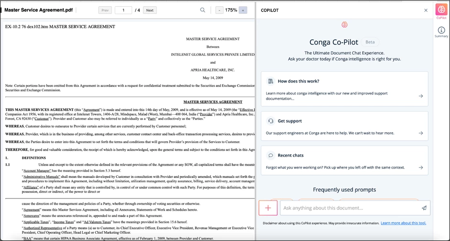Send message with paper plane icon
Screen dimensions: 450x241
(x=424, y=208)
